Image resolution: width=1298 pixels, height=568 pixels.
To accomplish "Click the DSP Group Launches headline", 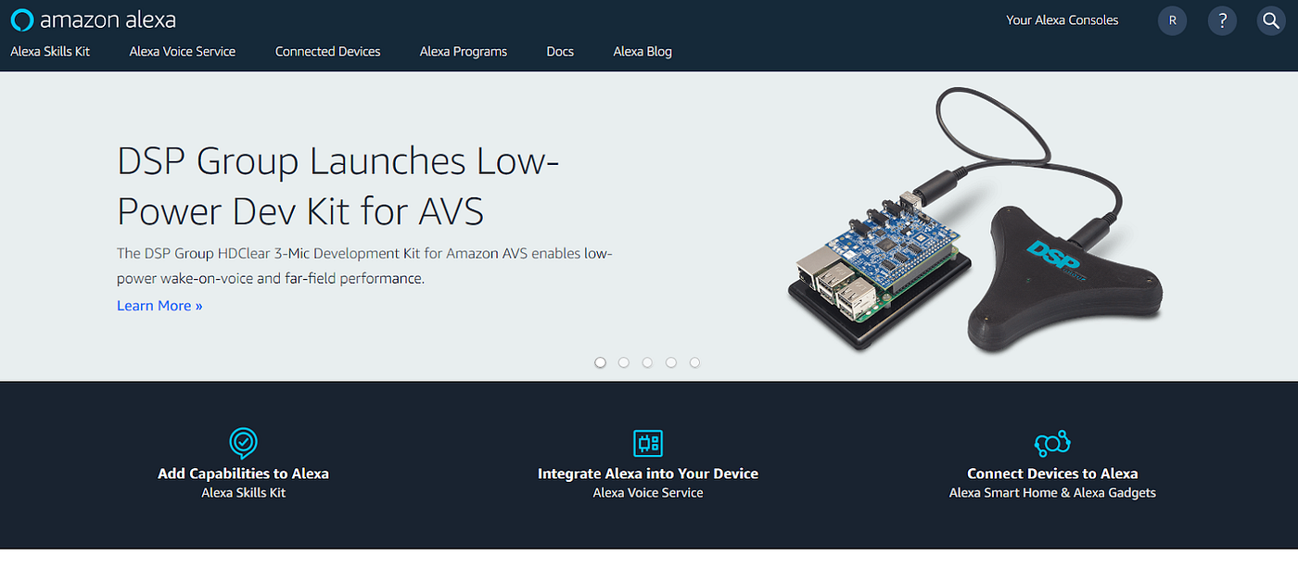I will (x=338, y=186).
